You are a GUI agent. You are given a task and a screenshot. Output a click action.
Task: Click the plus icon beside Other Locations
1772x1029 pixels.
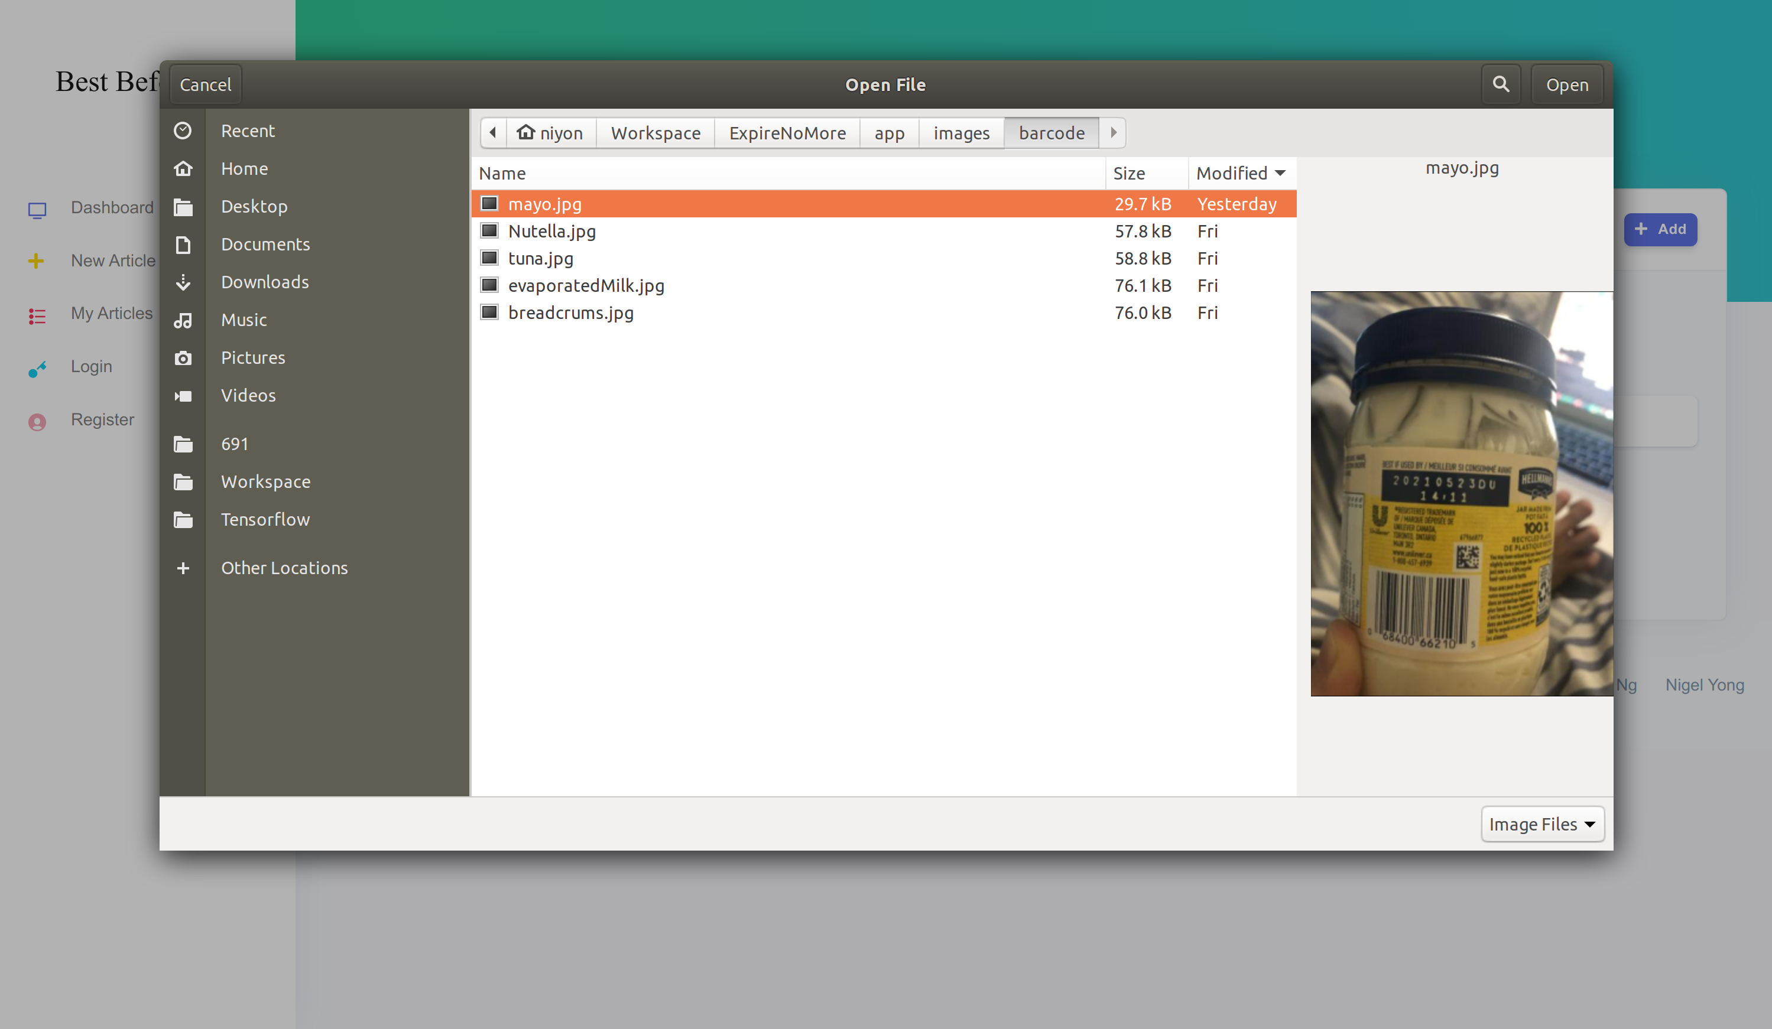(x=183, y=568)
